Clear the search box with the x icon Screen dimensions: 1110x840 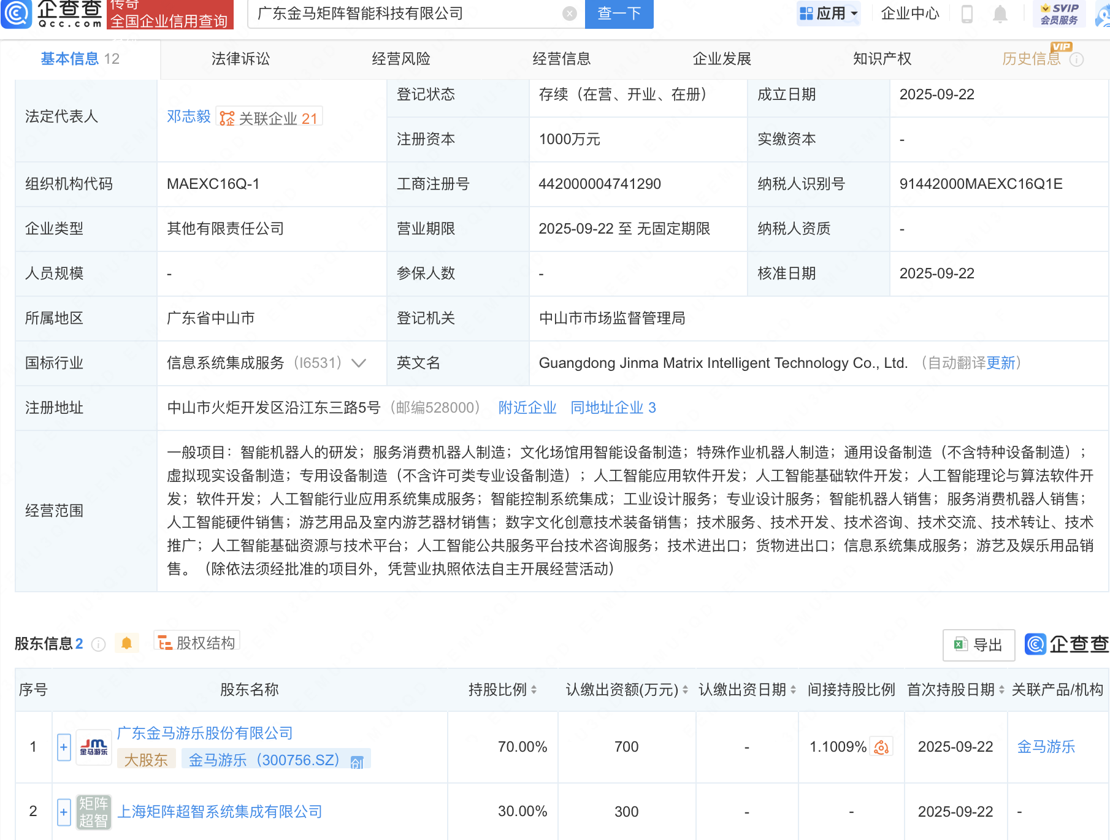click(x=569, y=14)
